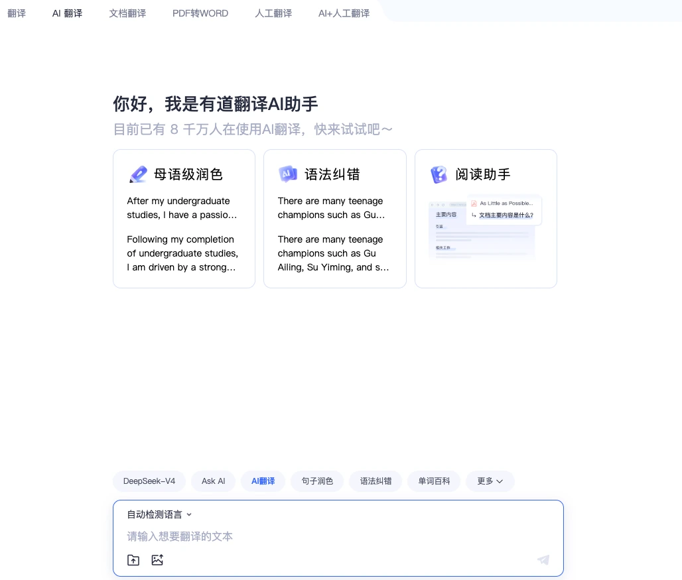The width and height of the screenshot is (682, 580).
Task: Click sample text 'After my undergraduate studies'
Action: point(182,207)
